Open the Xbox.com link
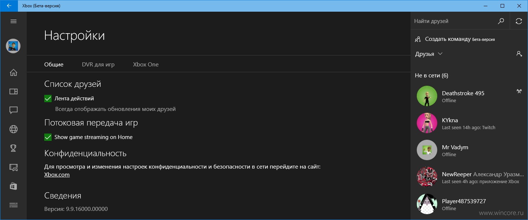The width and height of the screenshot is (528, 220). [57, 175]
